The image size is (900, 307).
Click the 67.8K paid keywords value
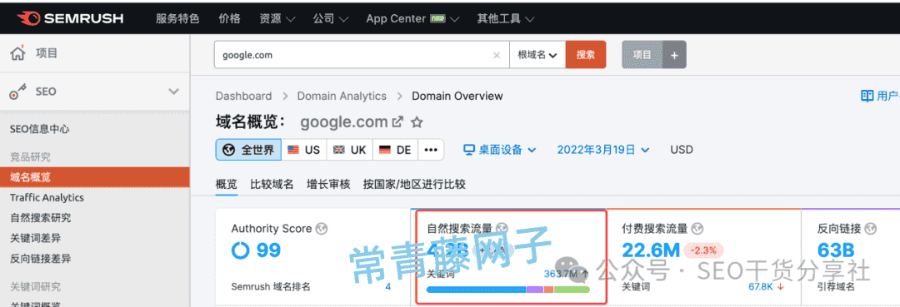[x=761, y=286]
